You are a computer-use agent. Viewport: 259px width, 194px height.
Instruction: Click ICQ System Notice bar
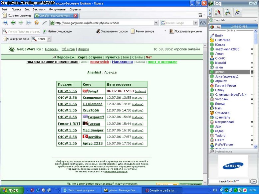click(233, 151)
